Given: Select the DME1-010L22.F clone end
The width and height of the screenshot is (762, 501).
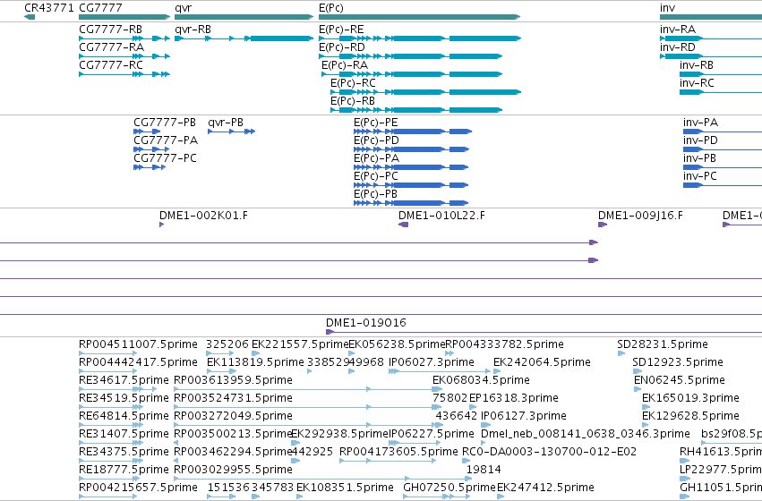Looking at the screenshot, I should point(403,225).
